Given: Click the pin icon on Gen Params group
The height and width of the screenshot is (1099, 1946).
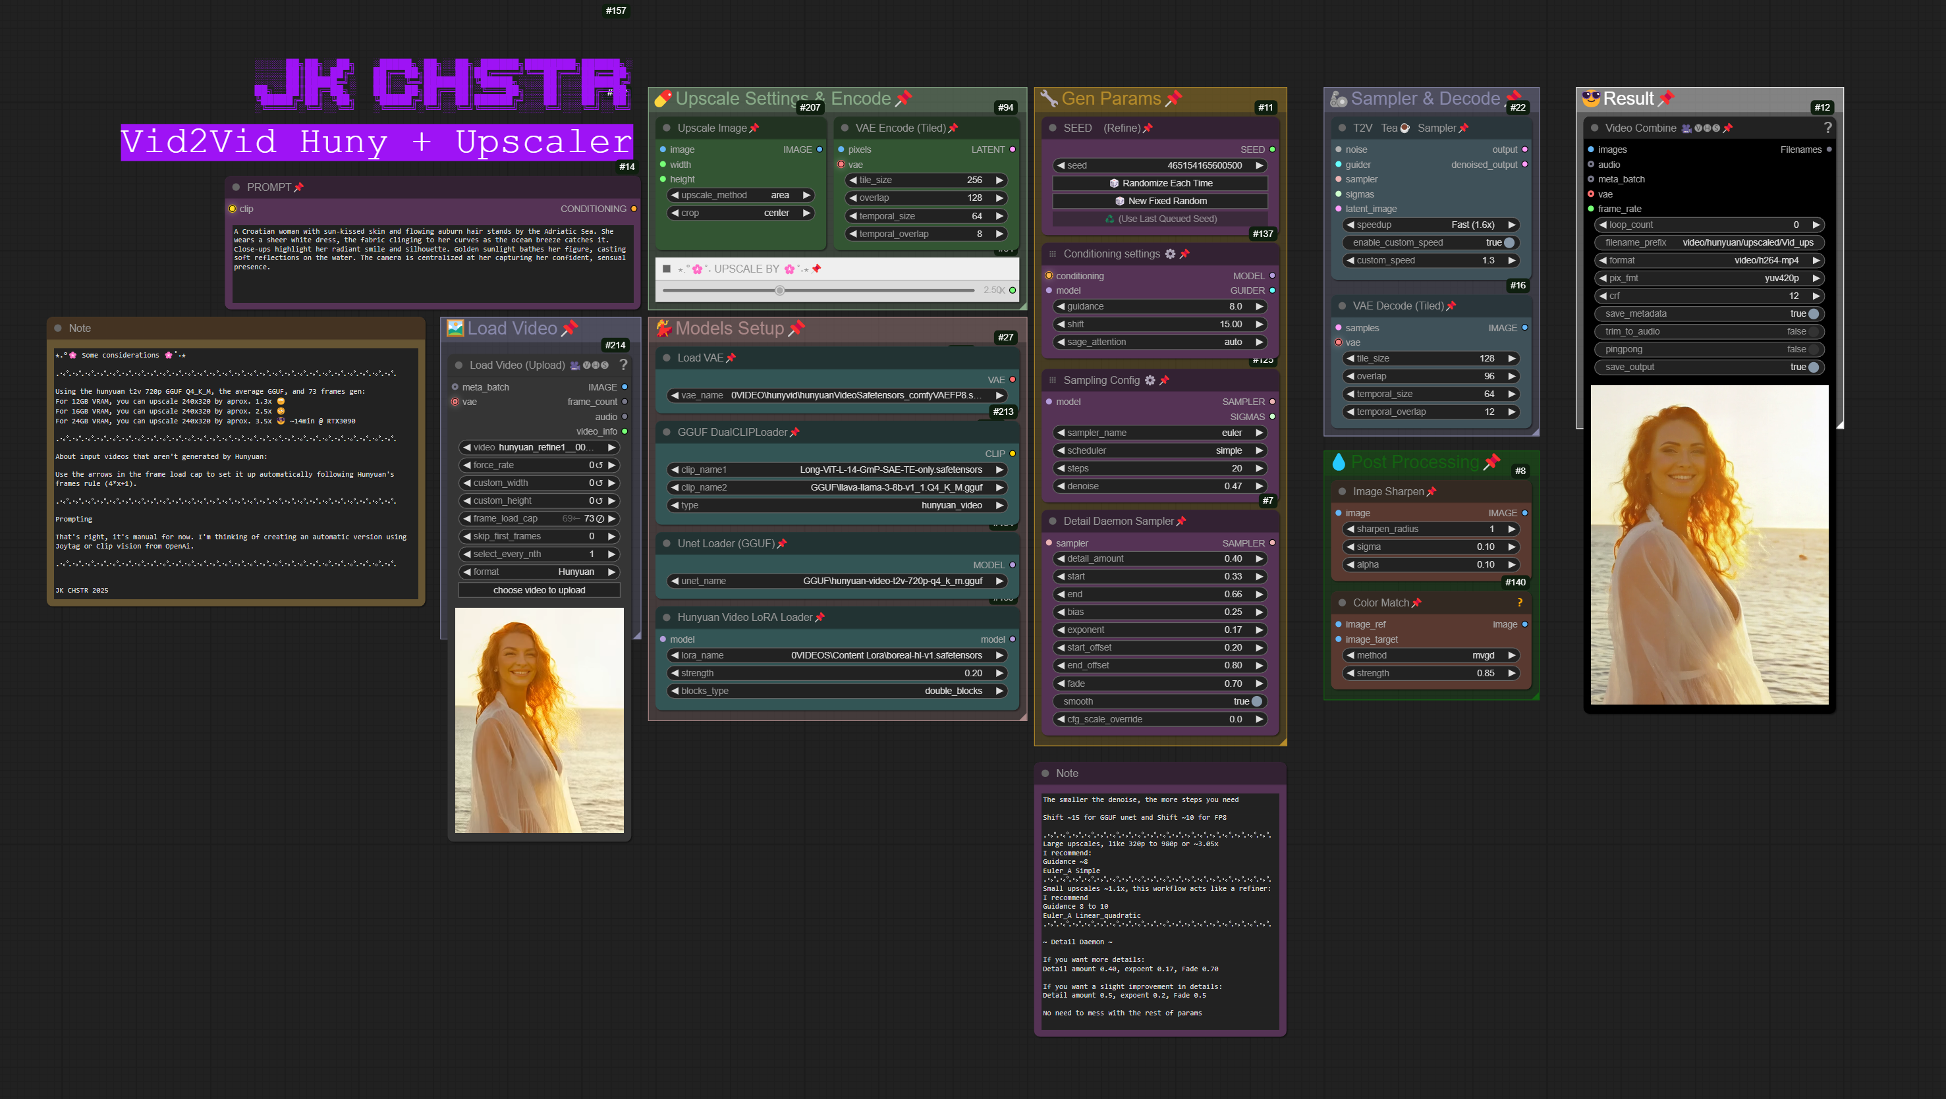Looking at the screenshot, I should point(1173,98).
